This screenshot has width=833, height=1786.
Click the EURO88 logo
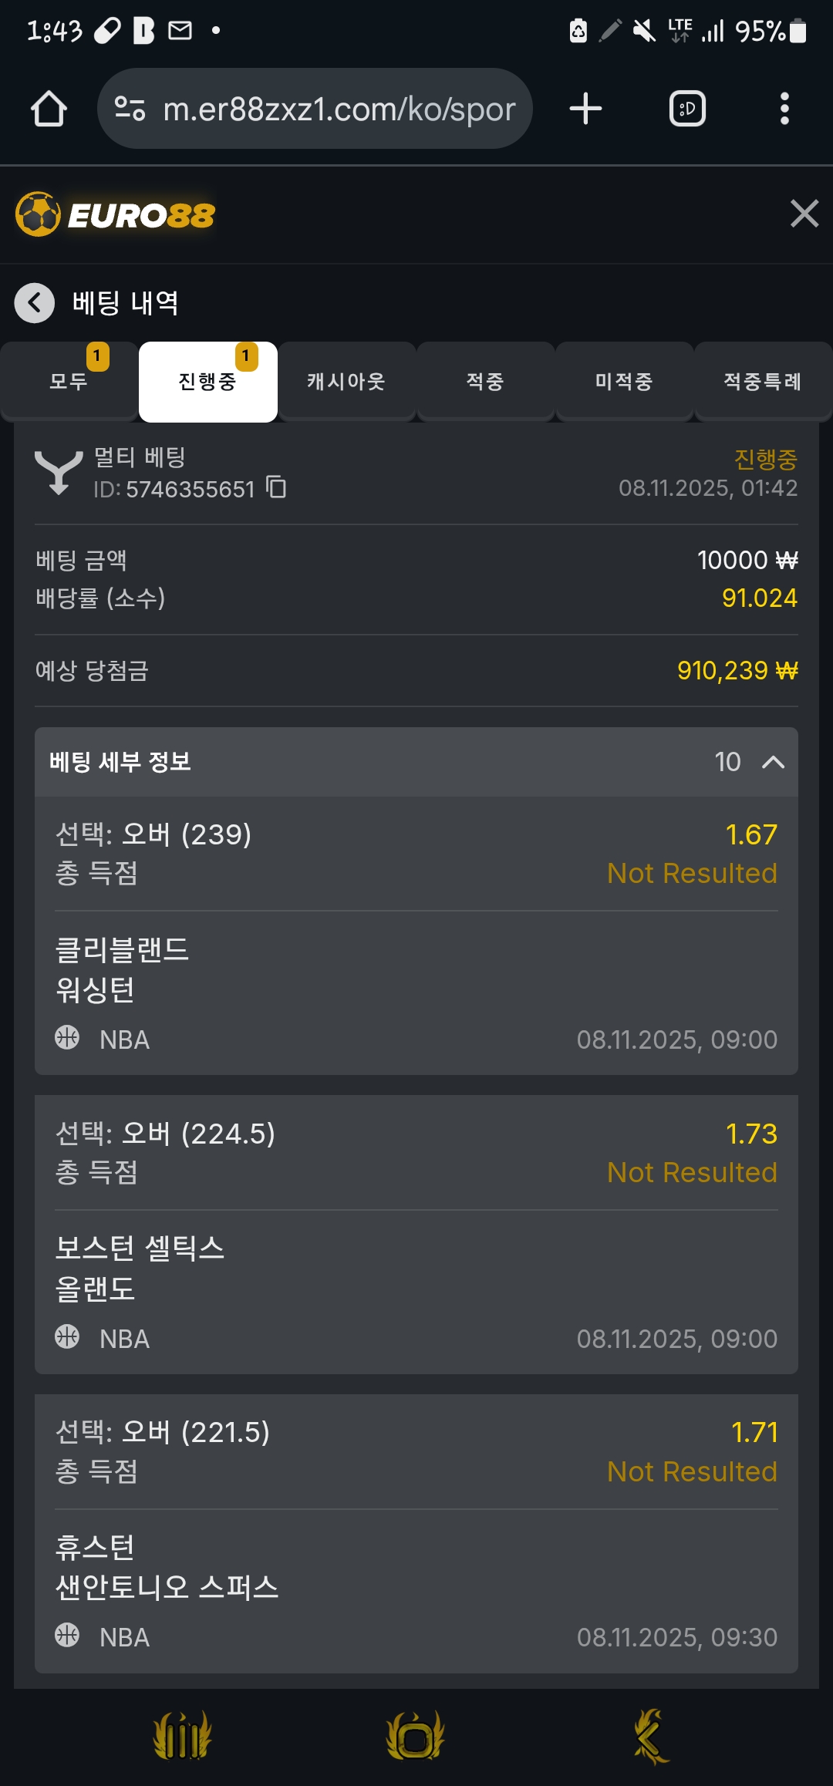point(116,214)
